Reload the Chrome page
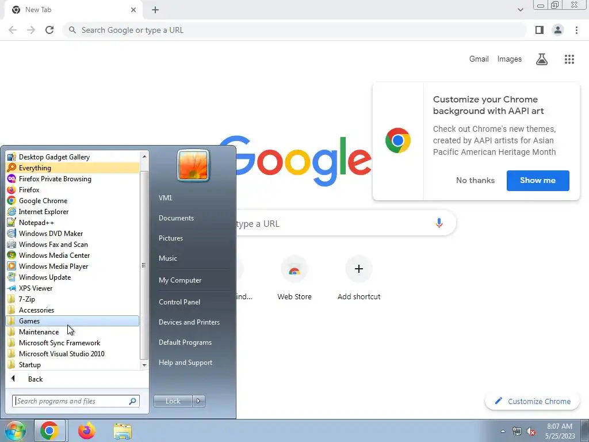Screen dimensions: 589x442 point(49,30)
